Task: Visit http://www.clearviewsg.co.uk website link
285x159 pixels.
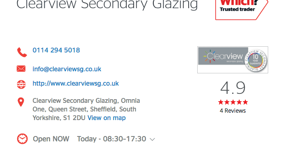Action: pyautogui.click(x=75, y=84)
